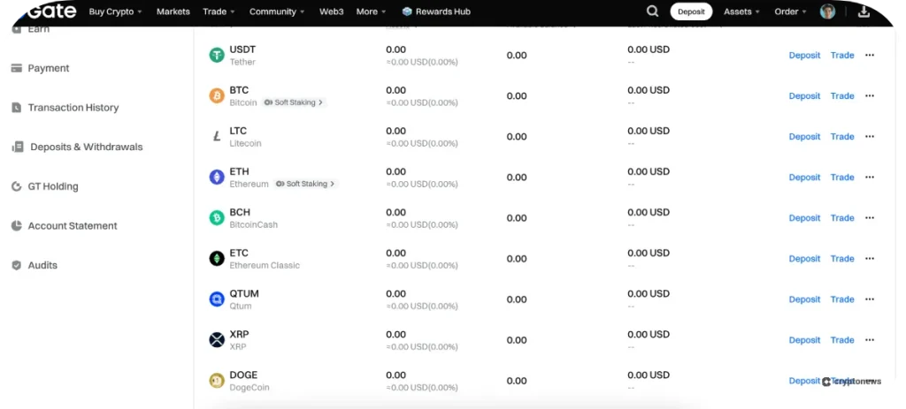Click the Account Statement pie icon
Image resolution: width=906 pixels, height=409 pixels.
click(17, 225)
